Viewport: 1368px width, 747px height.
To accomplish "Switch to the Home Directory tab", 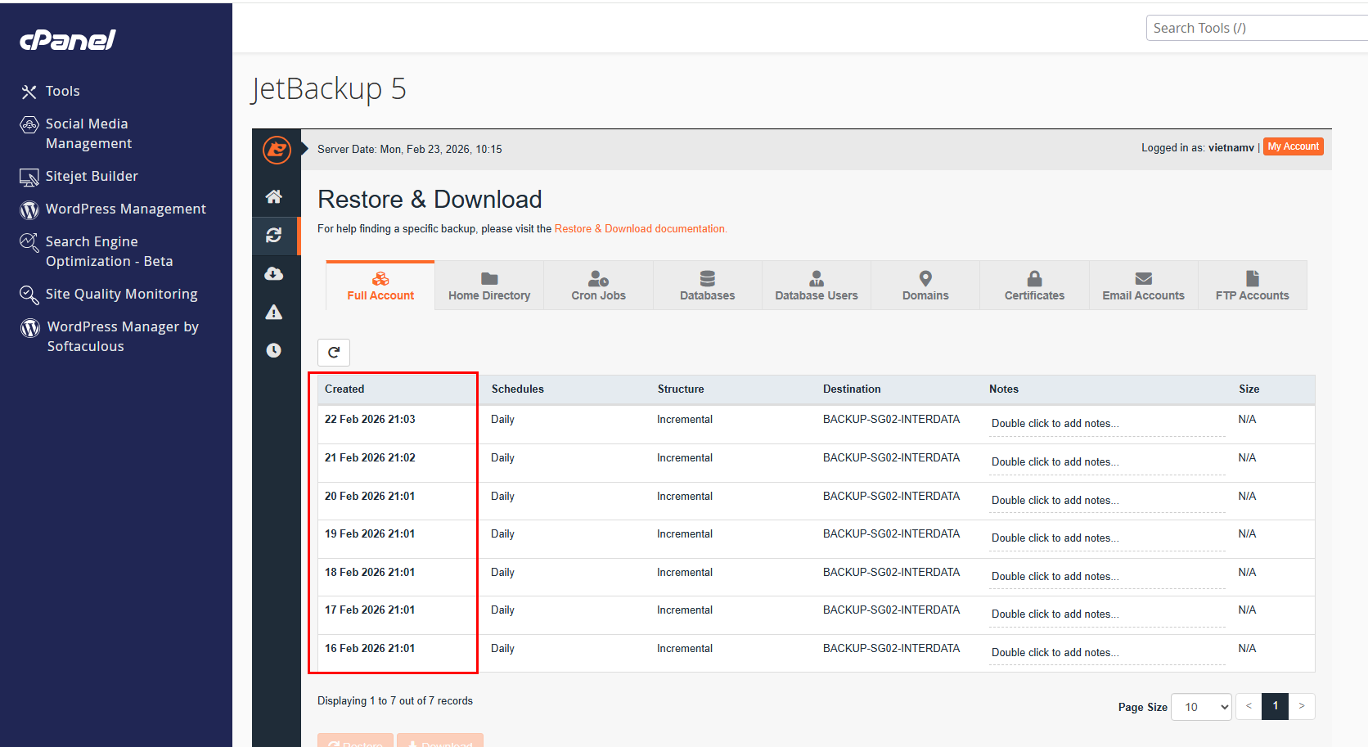I will pos(489,286).
